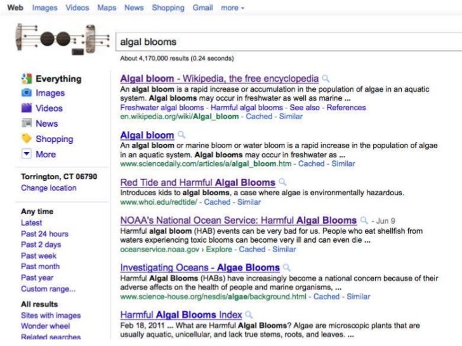462x346 pixels.
Task: Open Cached link for science-house.org result
Action: 326,297
